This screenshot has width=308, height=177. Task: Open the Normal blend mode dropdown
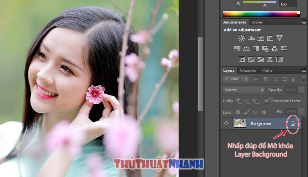(244, 90)
